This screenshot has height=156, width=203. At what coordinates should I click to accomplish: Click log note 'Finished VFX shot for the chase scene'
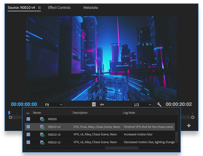[x=148, y=127]
